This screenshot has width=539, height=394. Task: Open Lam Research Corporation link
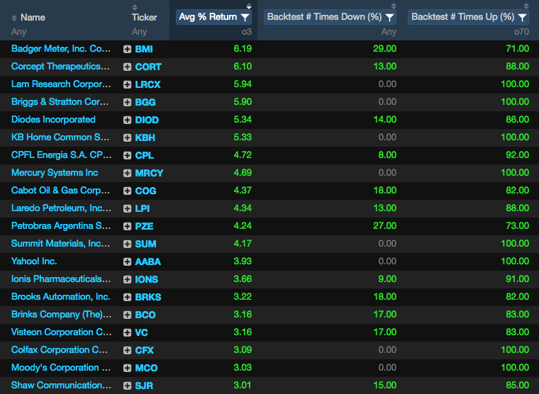[x=61, y=84]
